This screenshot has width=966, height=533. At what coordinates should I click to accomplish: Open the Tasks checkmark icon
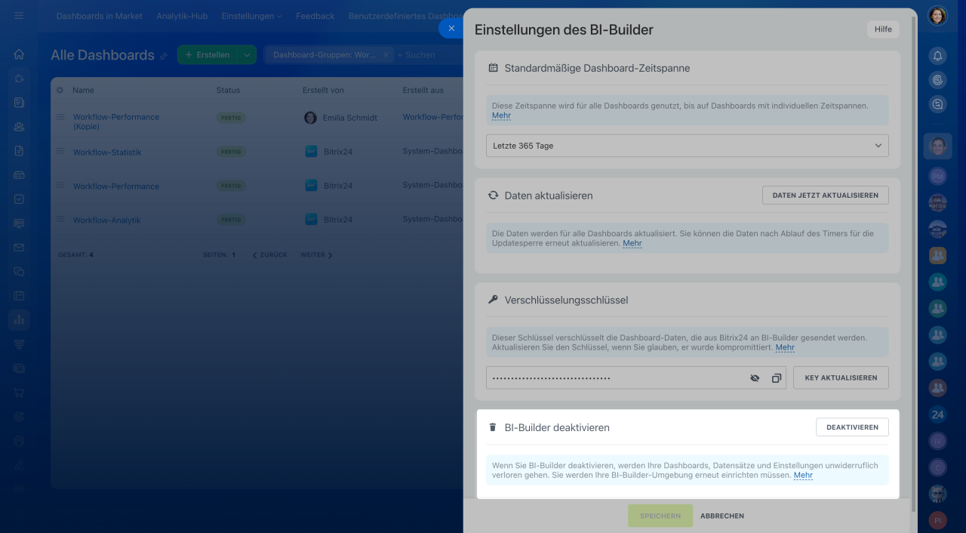pos(19,199)
